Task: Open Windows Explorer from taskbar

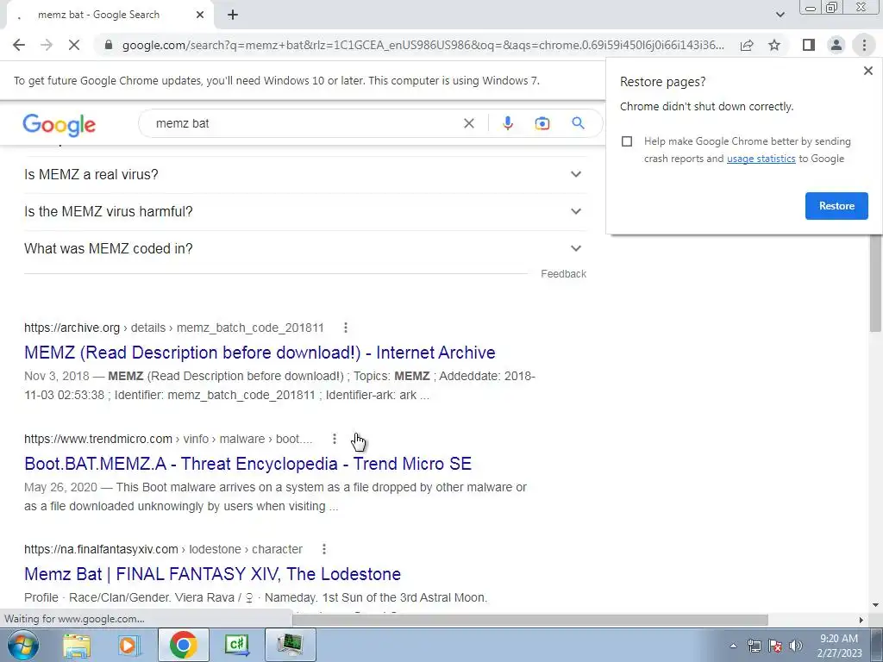Action: [x=77, y=645]
